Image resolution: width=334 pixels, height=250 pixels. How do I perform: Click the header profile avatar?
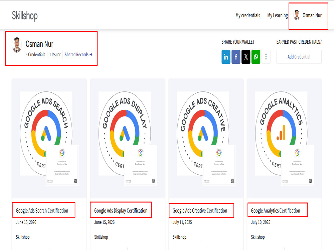297,15
